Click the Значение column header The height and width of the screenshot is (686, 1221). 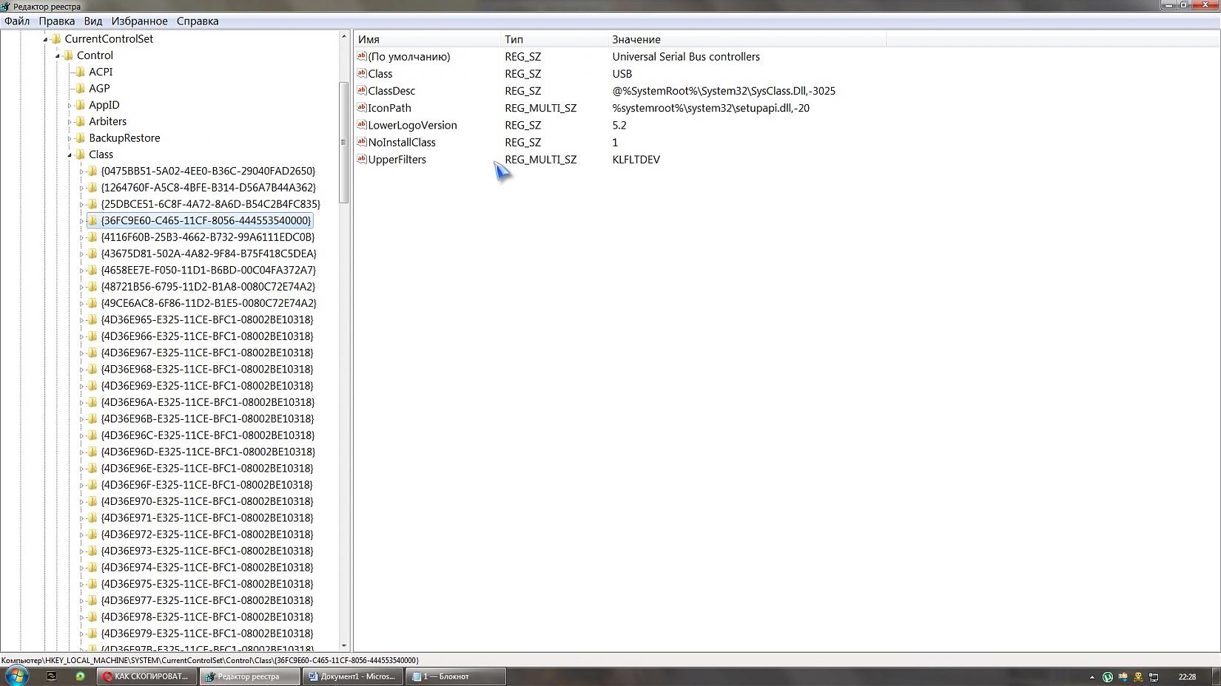click(x=746, y=39)
